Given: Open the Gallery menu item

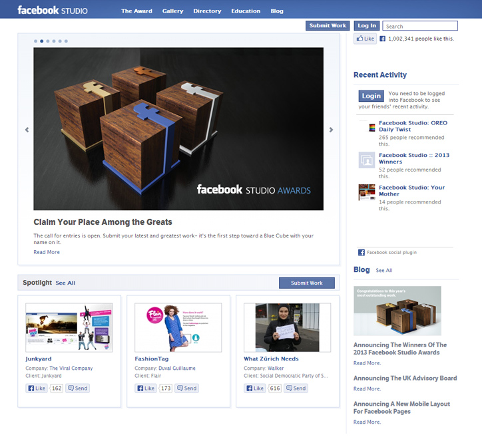Looking at the screenshot, I should pyautogui.click(x=172, y=11).
